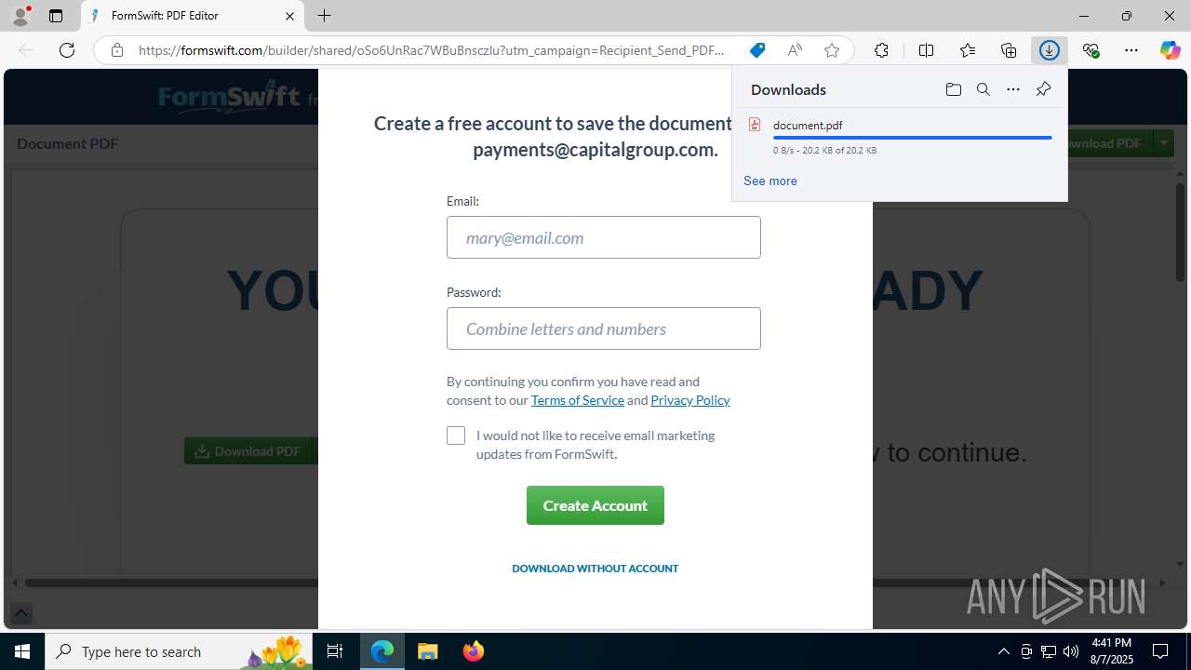Open File Explorer from taskbar
This screenshot has height=670, width=1191.
(427, 651)
